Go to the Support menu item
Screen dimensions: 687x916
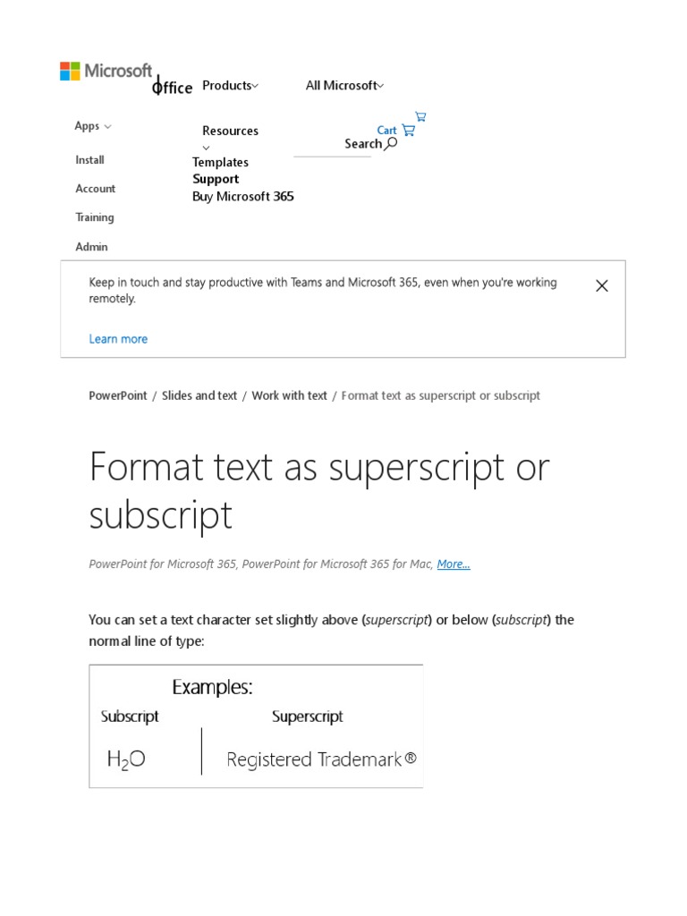[x=216, y=179]
